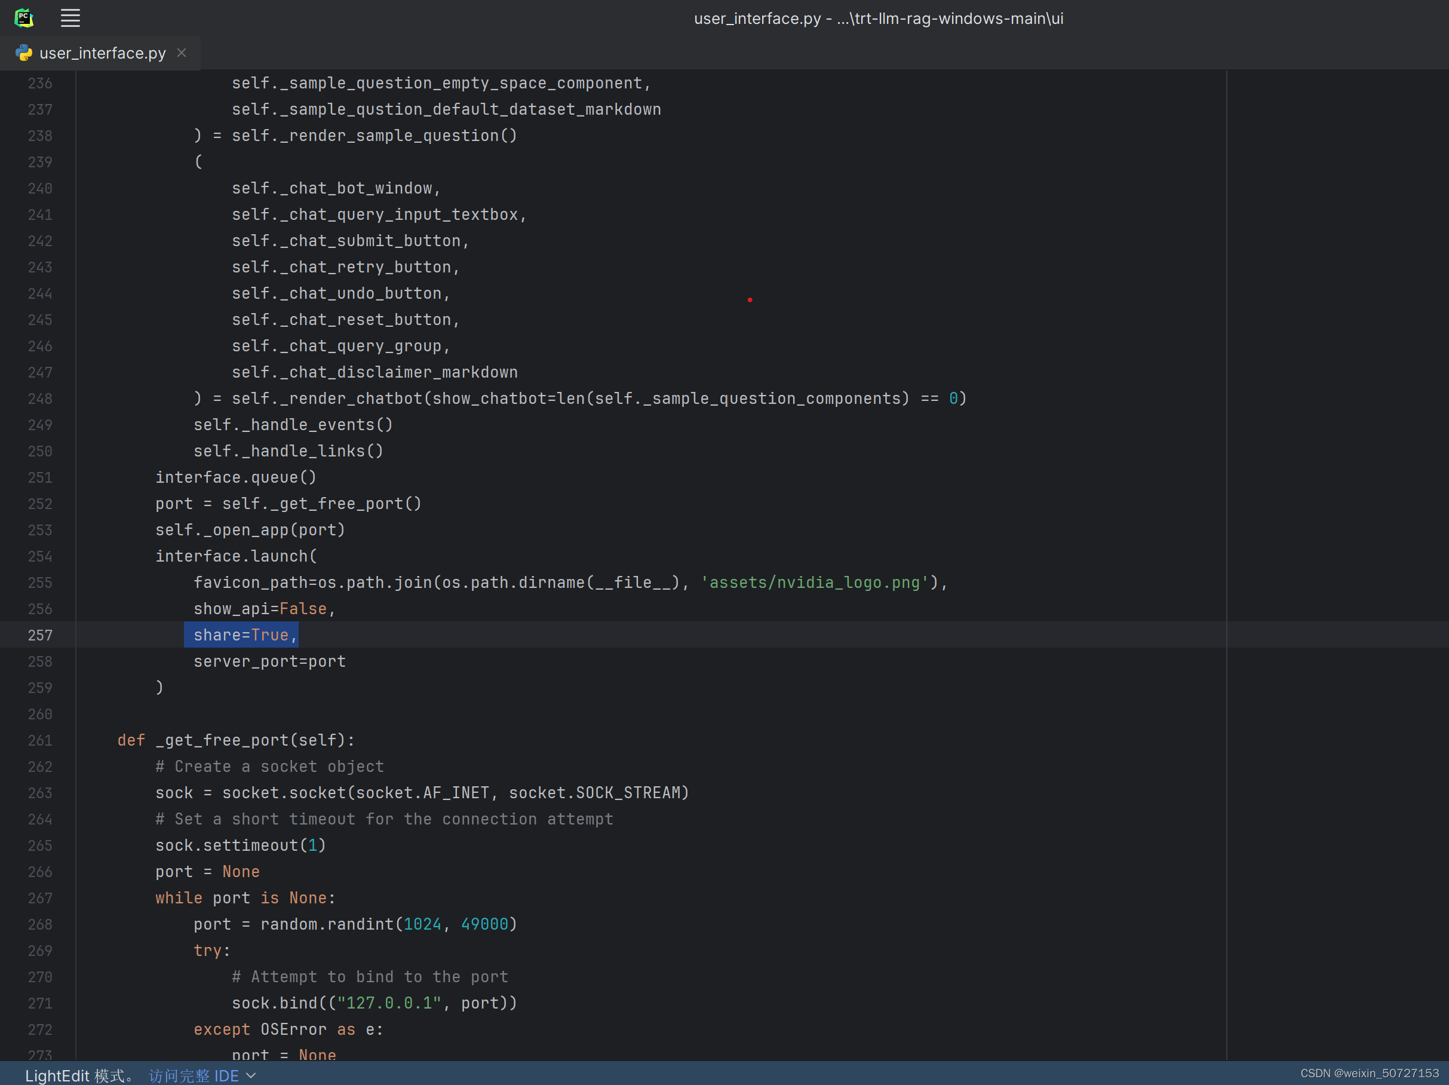Click the sock.settimeout(1) statement

[241, 845]
